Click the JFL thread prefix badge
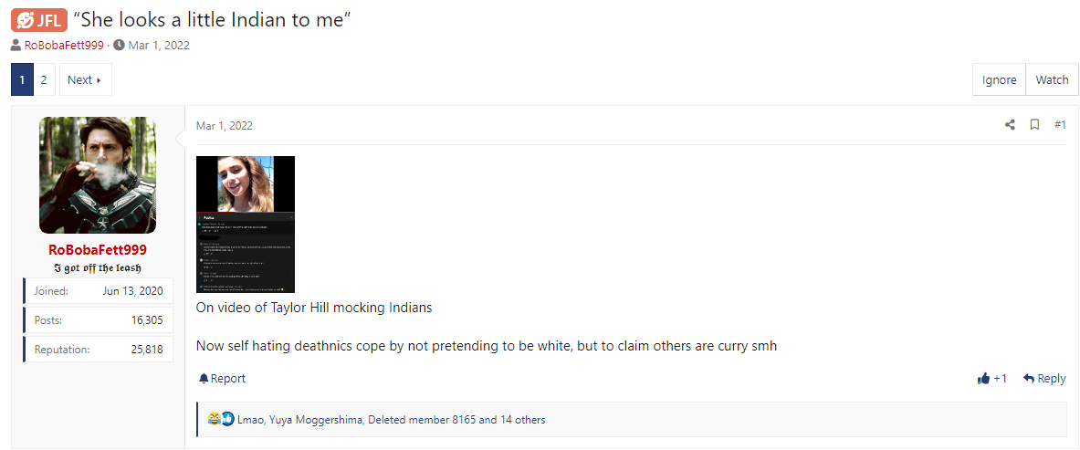Viewport: 1080px width, 450px height. tap(39, 21)
